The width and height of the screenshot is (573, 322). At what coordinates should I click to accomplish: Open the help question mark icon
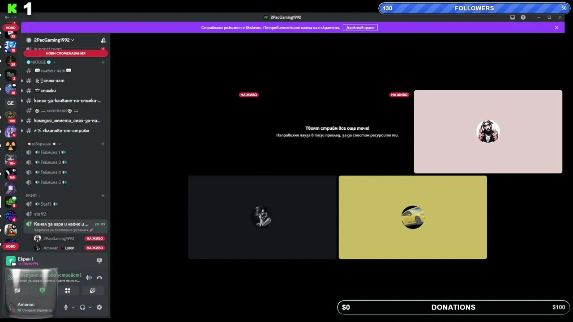523,17
